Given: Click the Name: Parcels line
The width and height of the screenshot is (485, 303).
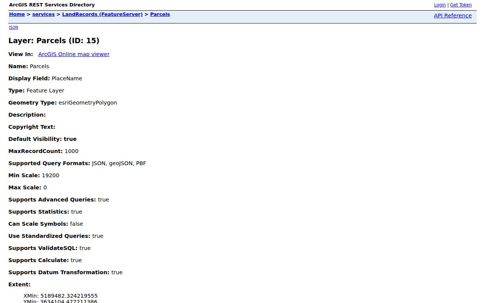Looking at the screenshot, I should (x=29, y=66).
